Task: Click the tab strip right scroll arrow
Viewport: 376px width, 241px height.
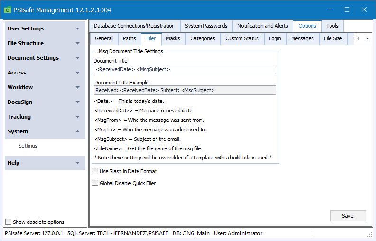Action: point(367,38)
